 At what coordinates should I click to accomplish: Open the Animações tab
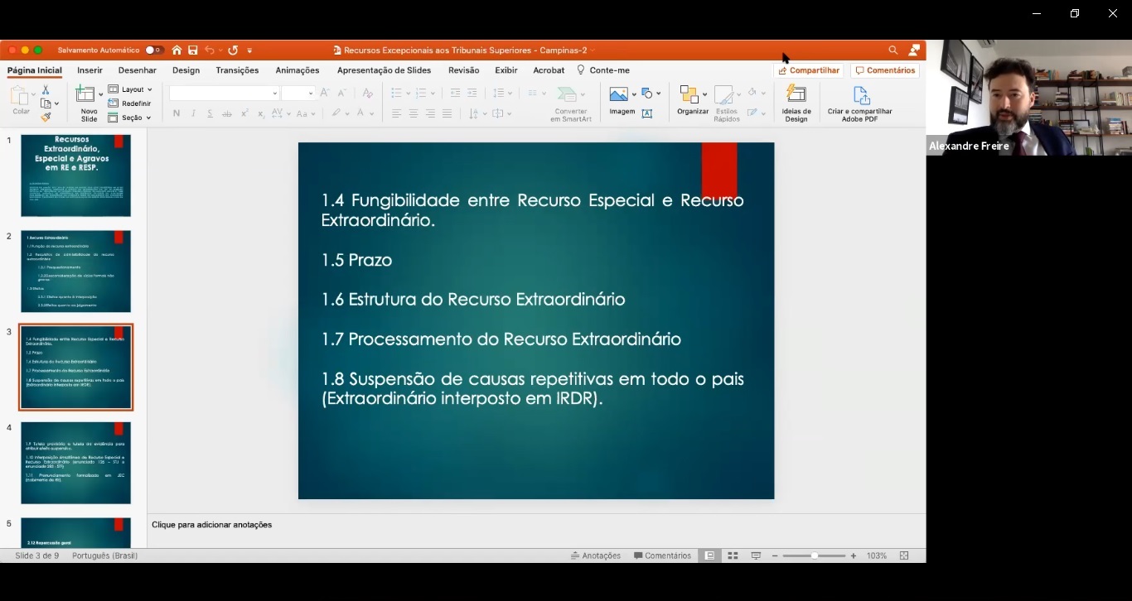tap(298, 70)
